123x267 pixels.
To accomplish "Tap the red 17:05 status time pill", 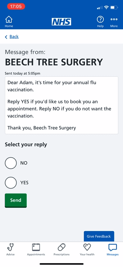I will point(16,7).
